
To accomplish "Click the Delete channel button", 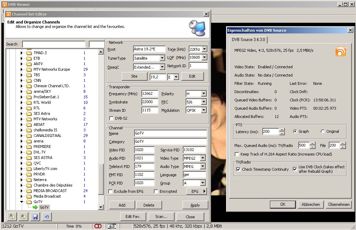I will [x=149, y=205].
